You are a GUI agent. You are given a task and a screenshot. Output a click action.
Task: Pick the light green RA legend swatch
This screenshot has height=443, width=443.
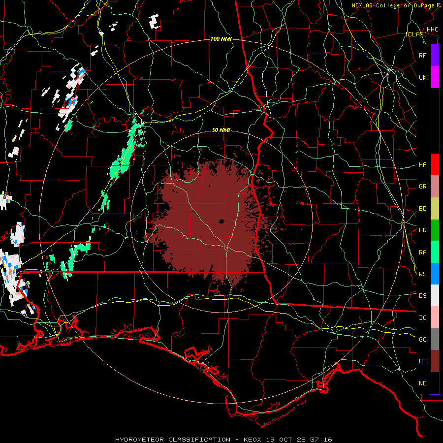point(435,252)
